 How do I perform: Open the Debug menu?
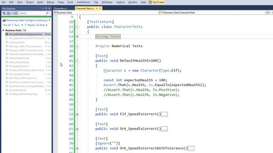[x=50, y=2]
